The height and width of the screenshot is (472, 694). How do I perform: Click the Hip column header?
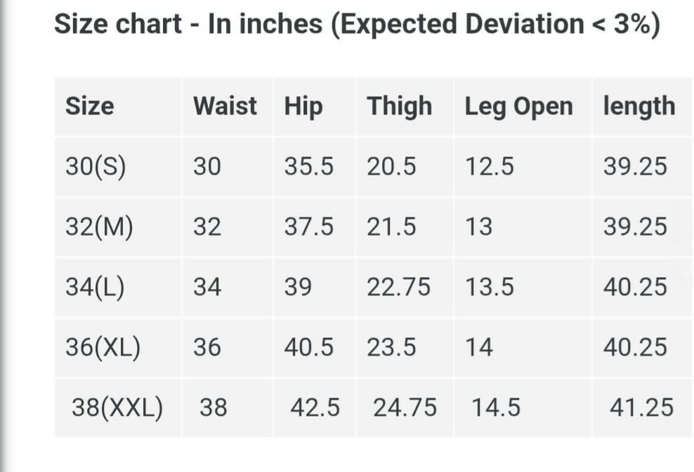tap(303, 107)
